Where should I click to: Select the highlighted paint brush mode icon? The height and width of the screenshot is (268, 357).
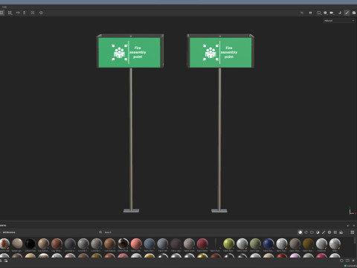347,13
